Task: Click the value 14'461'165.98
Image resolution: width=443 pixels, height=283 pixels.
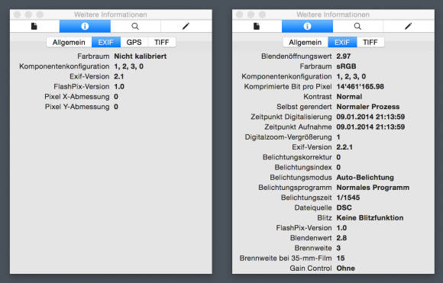Action: click(360, 87)
